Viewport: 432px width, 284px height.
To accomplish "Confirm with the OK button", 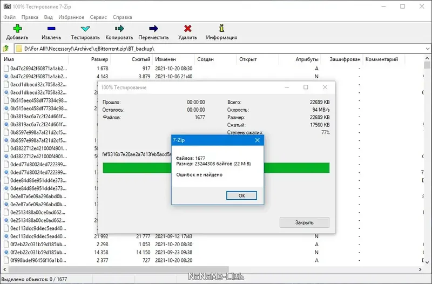I will click(241, 195).
